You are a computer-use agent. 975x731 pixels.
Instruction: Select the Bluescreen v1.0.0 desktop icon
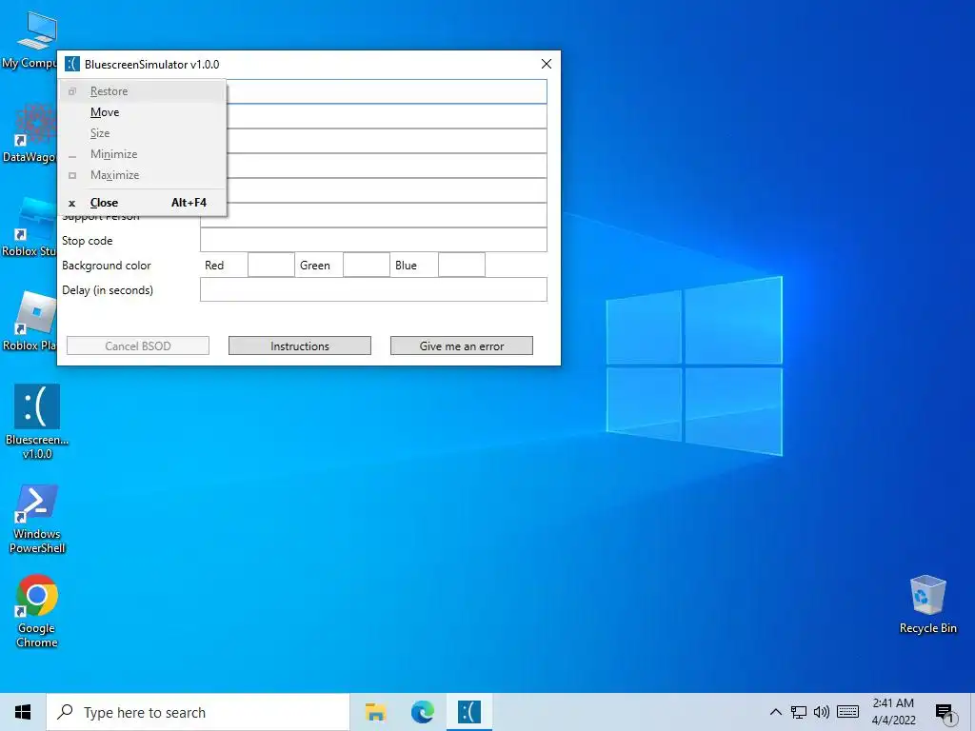(37, 422)
